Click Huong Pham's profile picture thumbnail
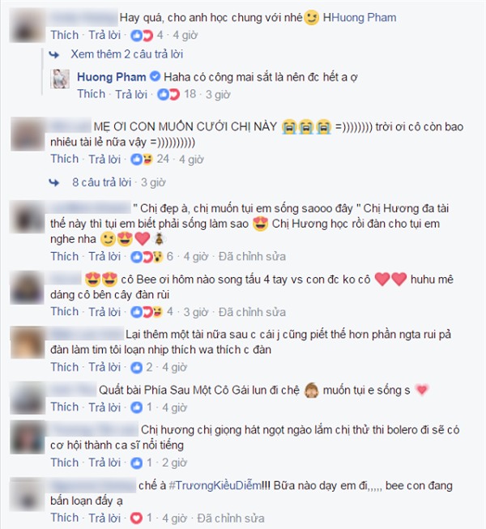The width and height of the screenshot is (486, 529). (60, 79)
